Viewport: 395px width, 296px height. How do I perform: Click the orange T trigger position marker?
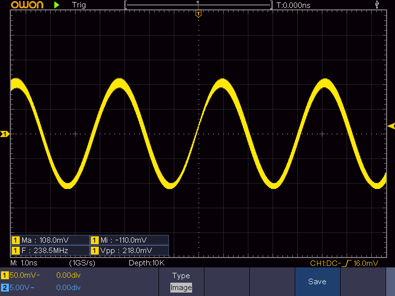(198, 14)
